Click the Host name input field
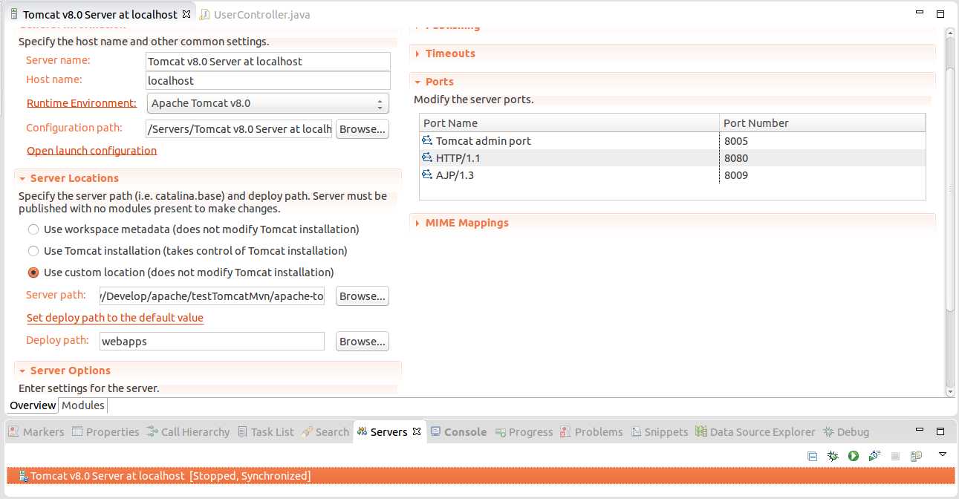The image size is (959, 499). [x=268, y=80]
